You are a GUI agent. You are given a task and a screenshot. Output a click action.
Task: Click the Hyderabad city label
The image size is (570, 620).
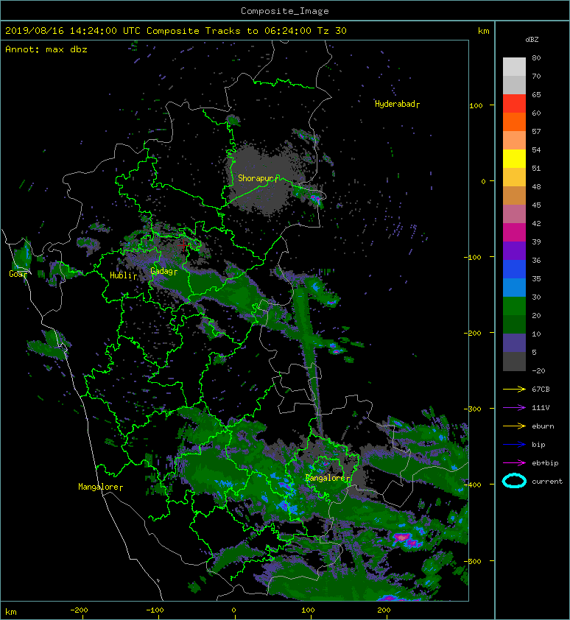coord(397,104)
